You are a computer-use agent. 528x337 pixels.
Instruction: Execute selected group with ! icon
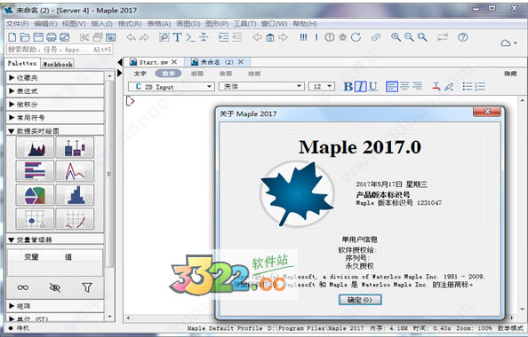pyautogui.click(x=316, y=37)
